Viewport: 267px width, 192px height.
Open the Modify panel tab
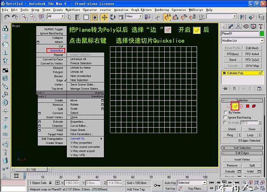[x=230, y=26]
